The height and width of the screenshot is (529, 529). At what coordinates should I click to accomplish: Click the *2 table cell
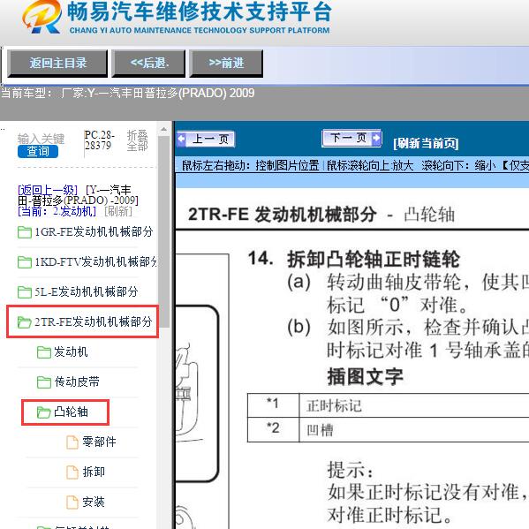pos(273,430)
